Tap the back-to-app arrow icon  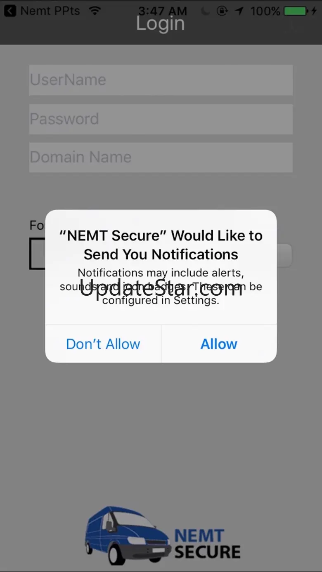pos(9,11)
